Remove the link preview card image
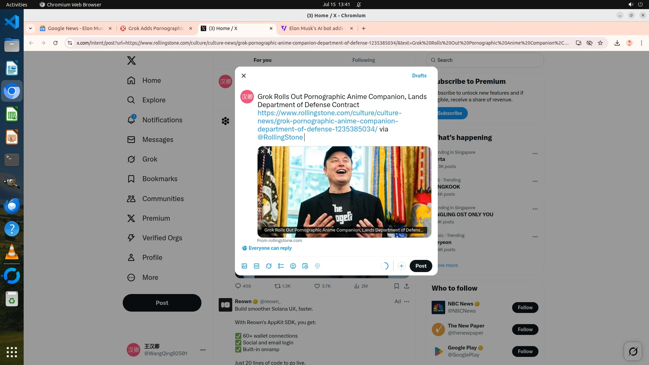649x365 pixels. click(x=263, y=151)
